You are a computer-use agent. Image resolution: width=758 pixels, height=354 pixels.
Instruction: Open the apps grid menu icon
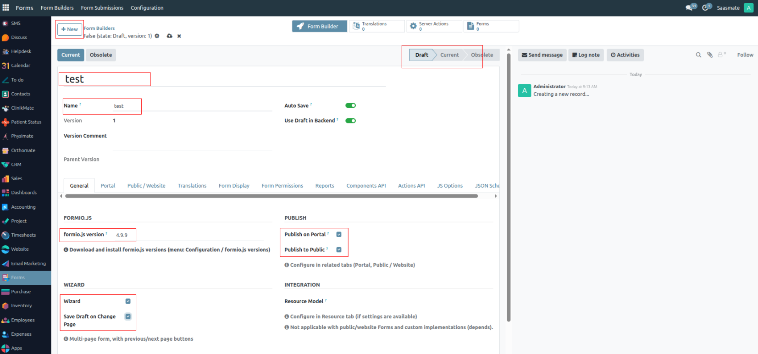click(x=6, y=8)
